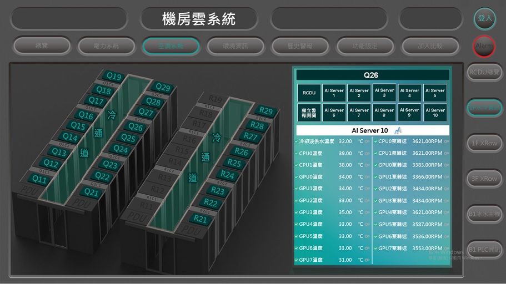Go to the 歷史警報 tab
The width and height of the screenshot is (506, 284).
[300, 46]
